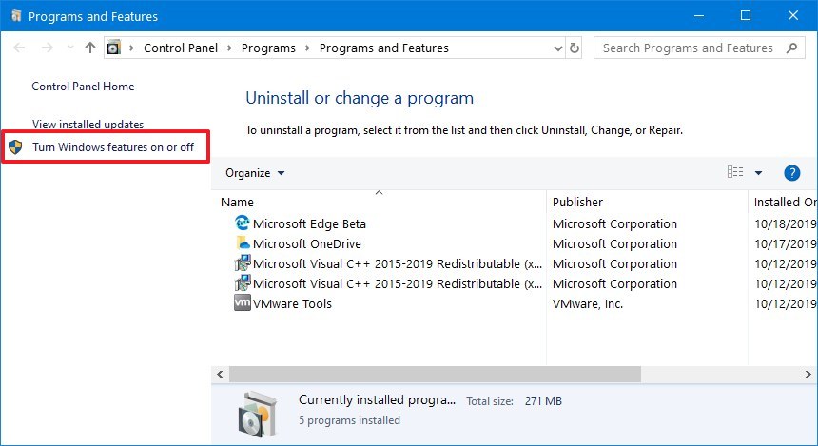Click the Up one level arrow

click(x=90, y=48)
